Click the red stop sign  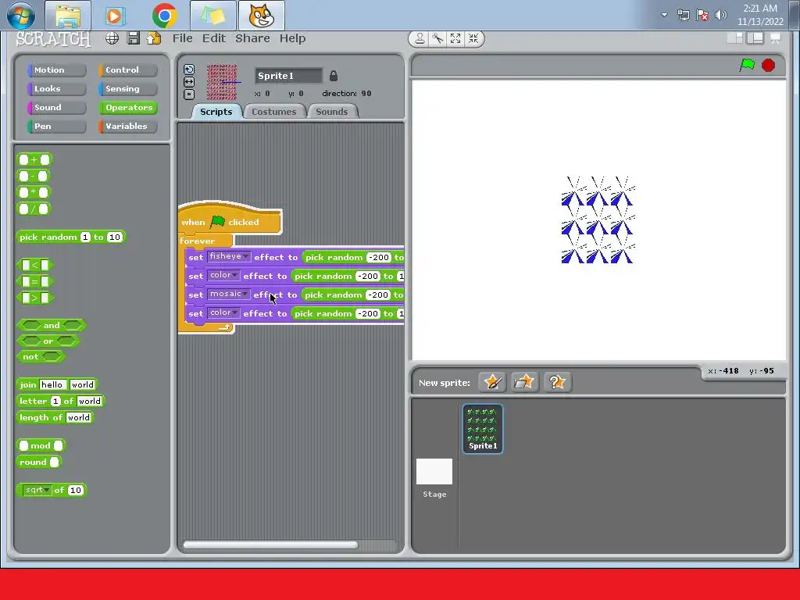pos(768,66)
